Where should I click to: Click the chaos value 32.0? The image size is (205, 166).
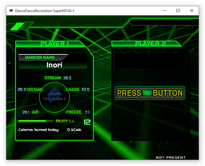click(x=85, y=90)
